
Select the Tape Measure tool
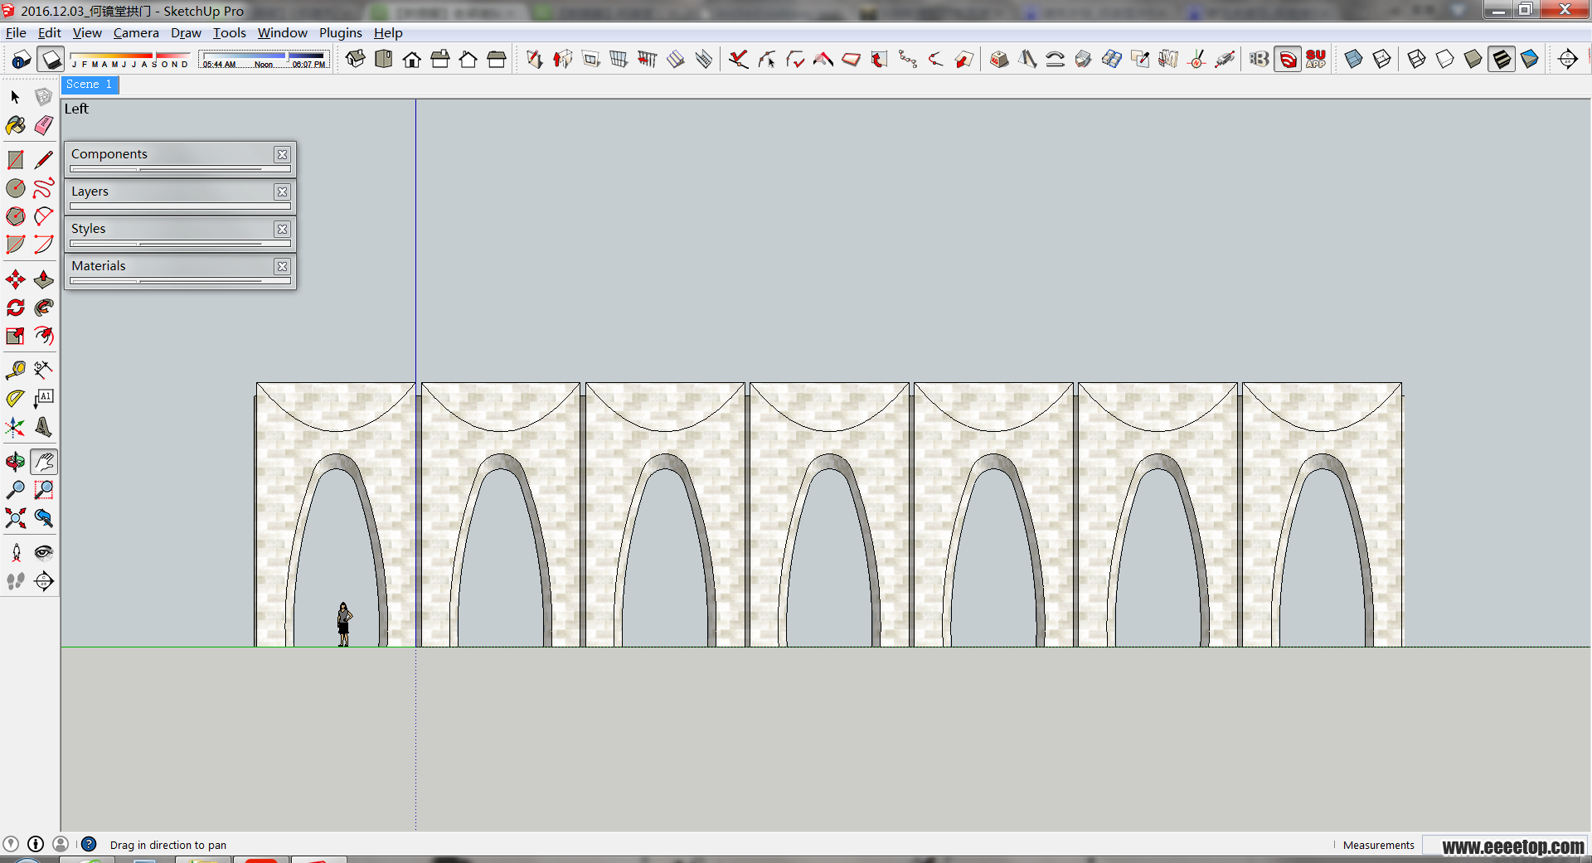(15, 371)
